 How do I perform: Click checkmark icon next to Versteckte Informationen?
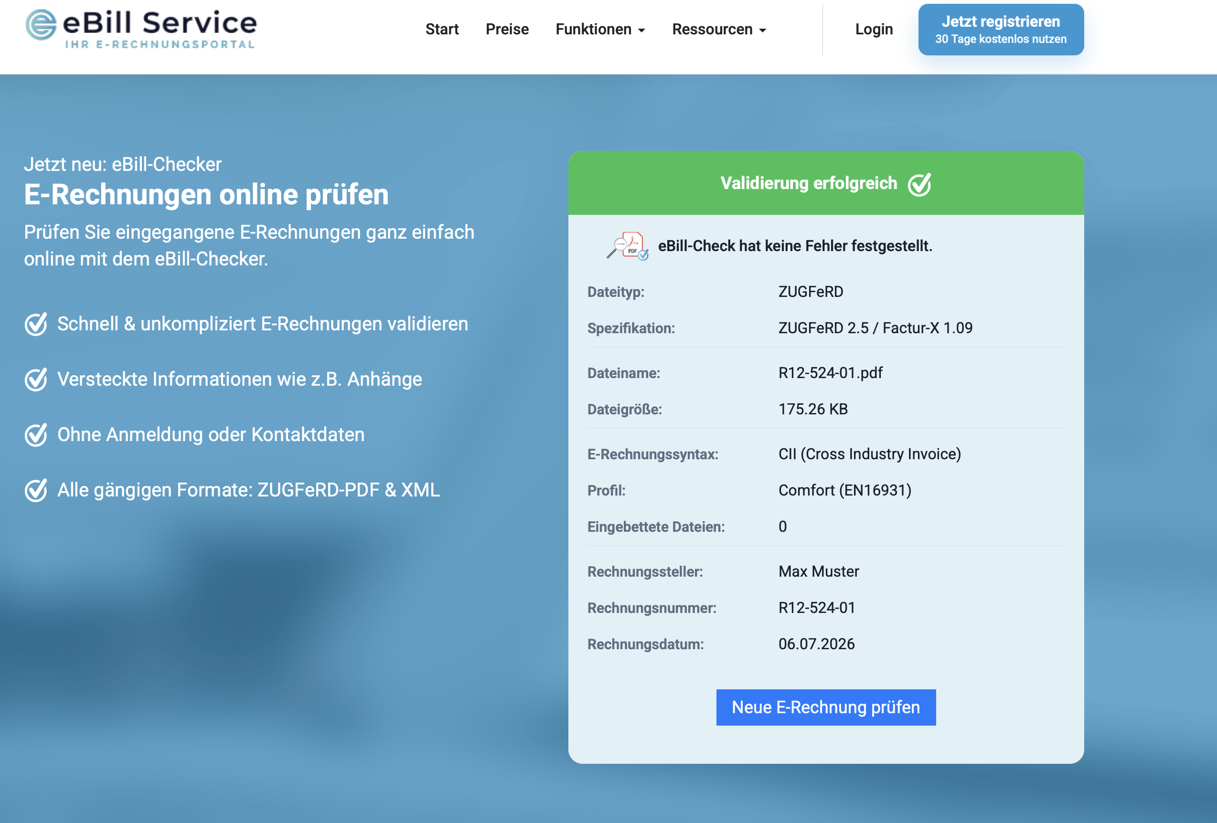click(x=36, y=380)
